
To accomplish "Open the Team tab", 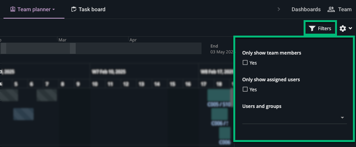I will pyautogui.click(x=339, y=10).
